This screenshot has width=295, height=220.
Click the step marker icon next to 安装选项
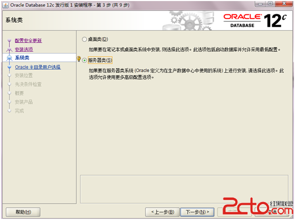pyautogui.click(x=9, y=49)
